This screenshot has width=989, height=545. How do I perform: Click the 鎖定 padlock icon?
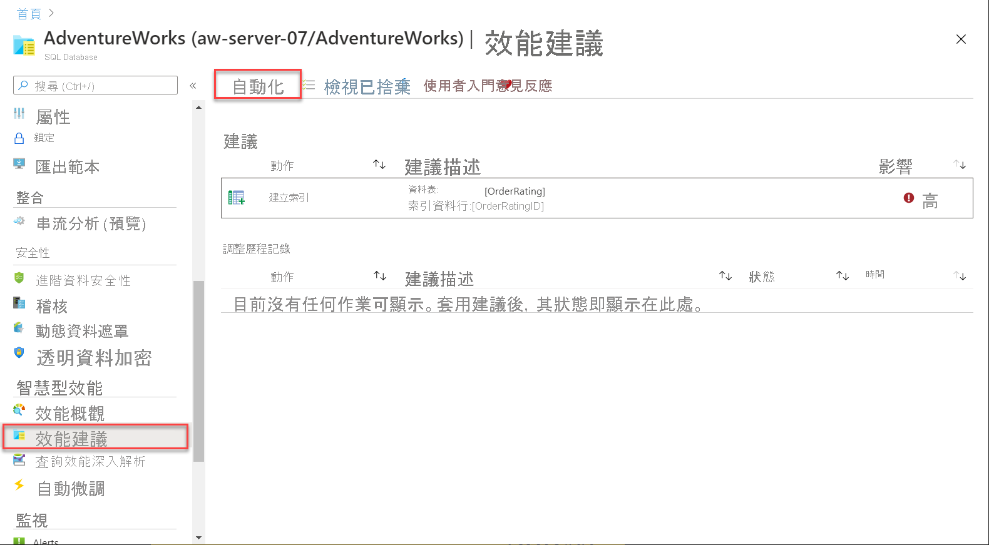click(x=19, y=138)
